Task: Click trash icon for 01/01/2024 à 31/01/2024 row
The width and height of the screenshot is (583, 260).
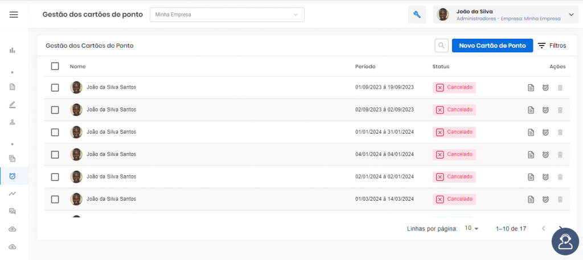Action: coord(560,132)
